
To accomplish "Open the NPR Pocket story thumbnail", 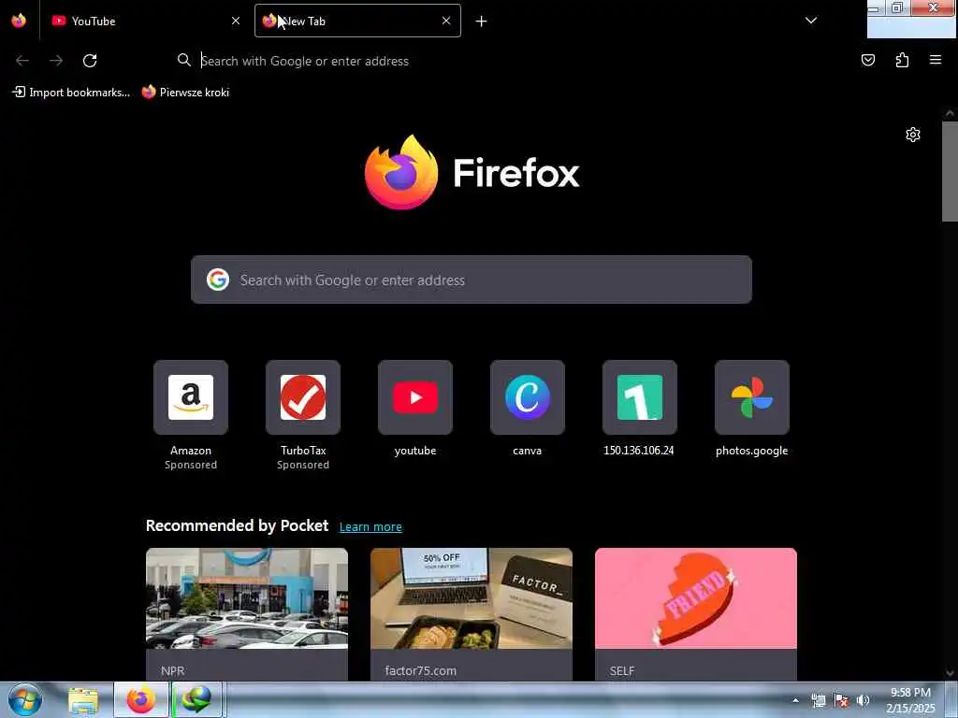I will click(247, 598).
